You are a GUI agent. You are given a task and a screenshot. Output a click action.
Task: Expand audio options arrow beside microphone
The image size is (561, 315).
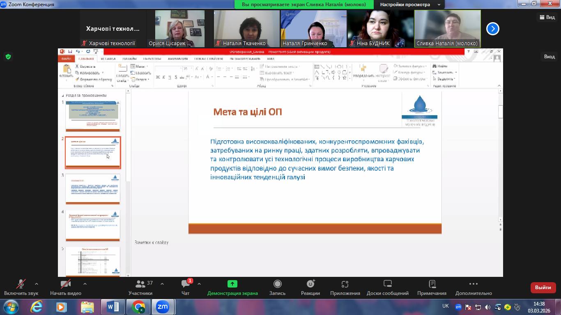(37, 283)
